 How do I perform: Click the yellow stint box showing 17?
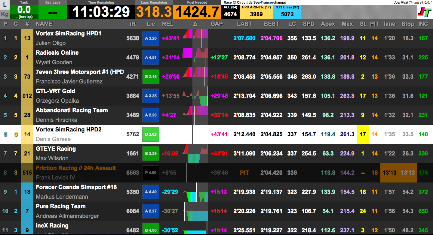[x=363, y=134]
